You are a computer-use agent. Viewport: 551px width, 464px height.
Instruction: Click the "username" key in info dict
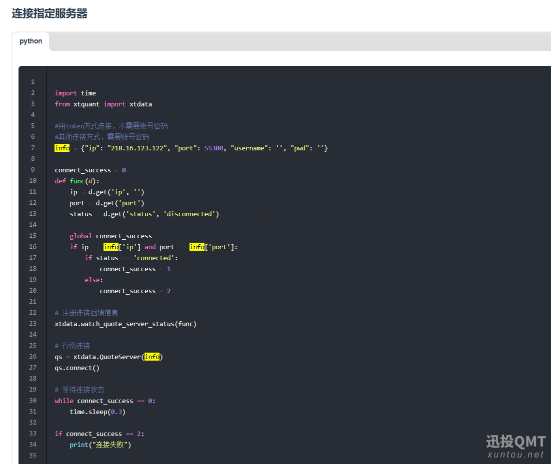[x=249, y=148]
